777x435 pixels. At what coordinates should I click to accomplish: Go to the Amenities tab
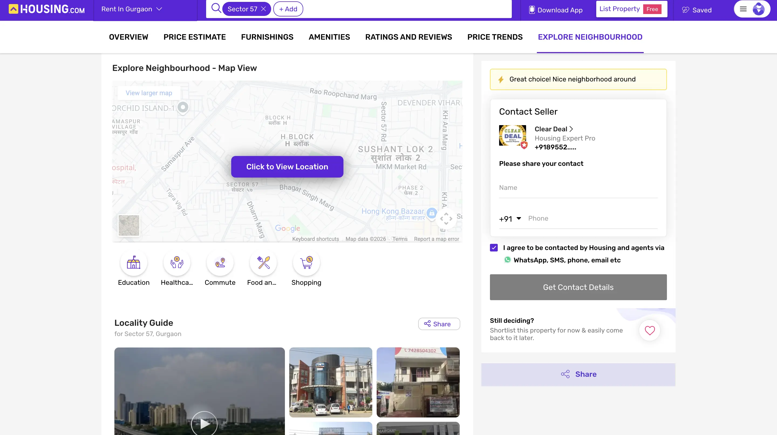tap(329, 37)
